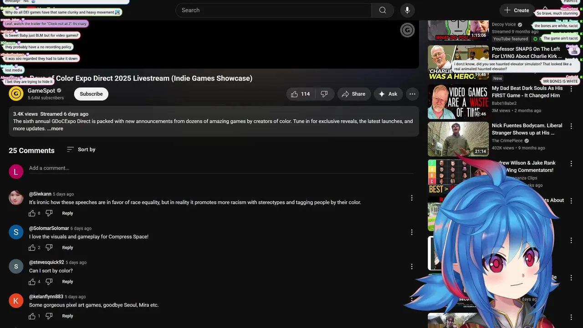Open the Ask AI button
This screenshot has height=328, width=583.
[x=388, y=94]
